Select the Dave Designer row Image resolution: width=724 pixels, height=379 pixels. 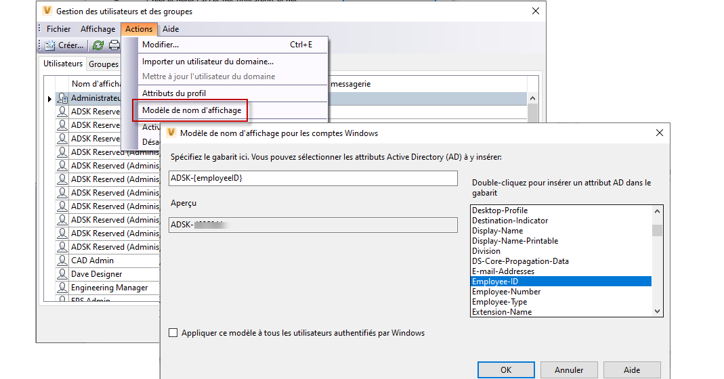pos(108,273)
